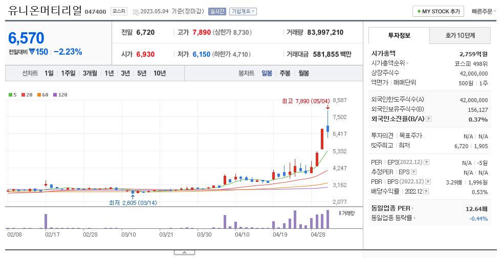
Task: Click the 동일업종 PER value 12.64배
Action: tap(477, 209)
